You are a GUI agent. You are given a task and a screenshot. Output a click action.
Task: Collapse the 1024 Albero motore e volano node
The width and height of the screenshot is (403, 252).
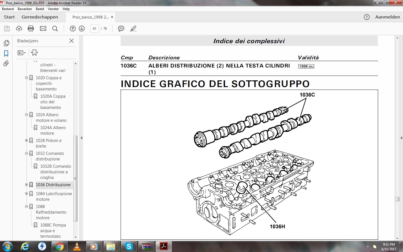(27, 115)
